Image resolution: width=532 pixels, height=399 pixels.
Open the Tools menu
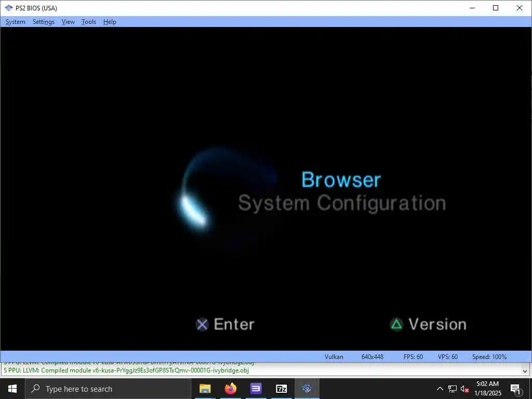pyautogui.click(x=88, y=22)
